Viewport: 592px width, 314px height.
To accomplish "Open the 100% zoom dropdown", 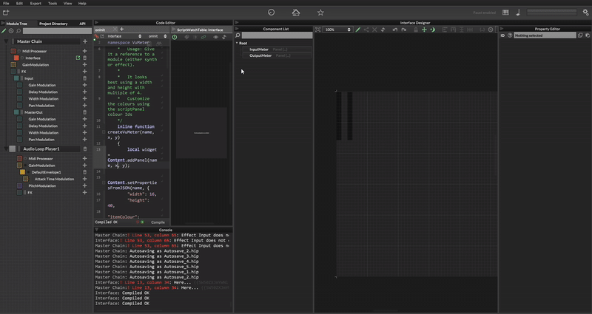I will coord(337,30).
